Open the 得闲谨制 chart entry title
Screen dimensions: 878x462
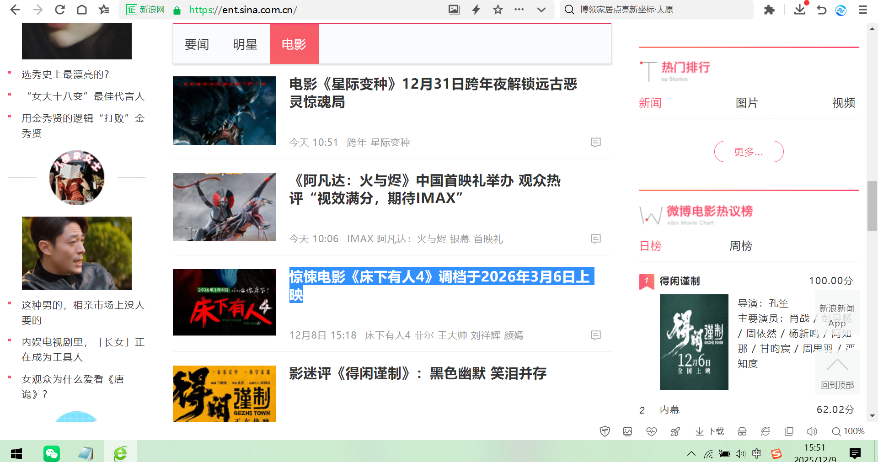(680, 281)
